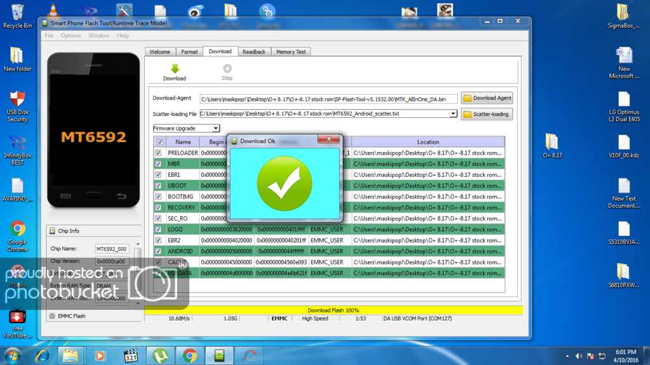Viewport: 650px width, 365px height.
Task: Click the volume icon in system tray
Action: [579, 356]
